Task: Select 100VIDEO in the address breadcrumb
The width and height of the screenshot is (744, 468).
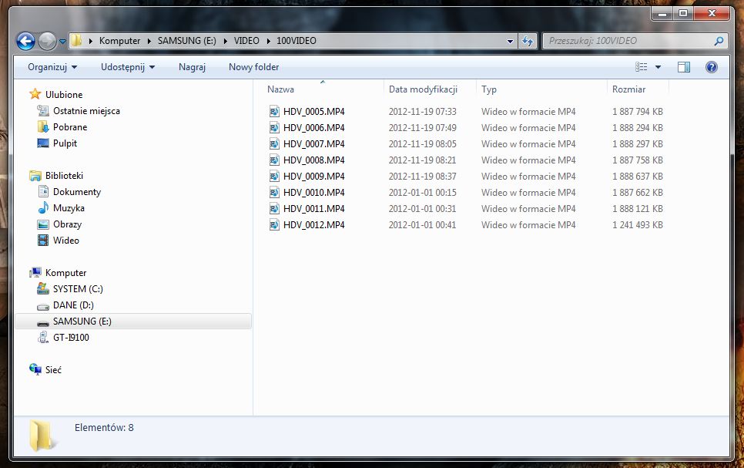Action: coord(296,41)
